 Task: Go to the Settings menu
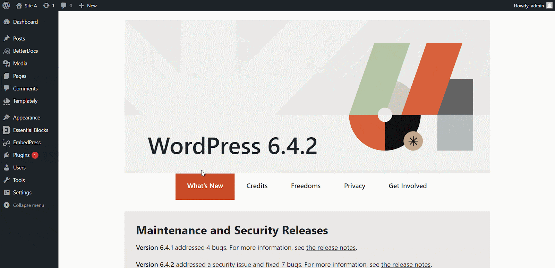[22, 193]
